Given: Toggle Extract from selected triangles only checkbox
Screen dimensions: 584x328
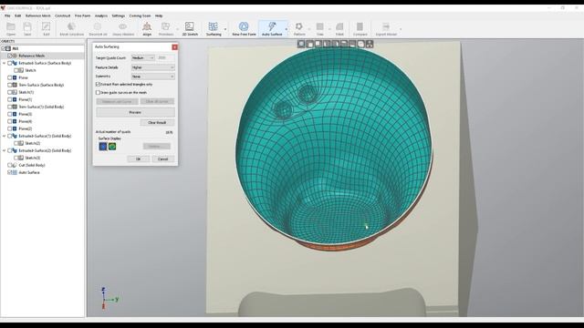Looking at the screenshot, I should tap(98, 85).
